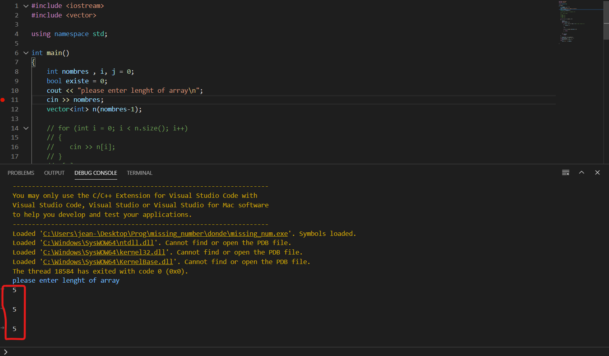Image resolution: width=609 pixels, height=356 pixels.
Task: Follow the ntdll.dll path link
Action: pyautogui.click(x=98, y=243)
